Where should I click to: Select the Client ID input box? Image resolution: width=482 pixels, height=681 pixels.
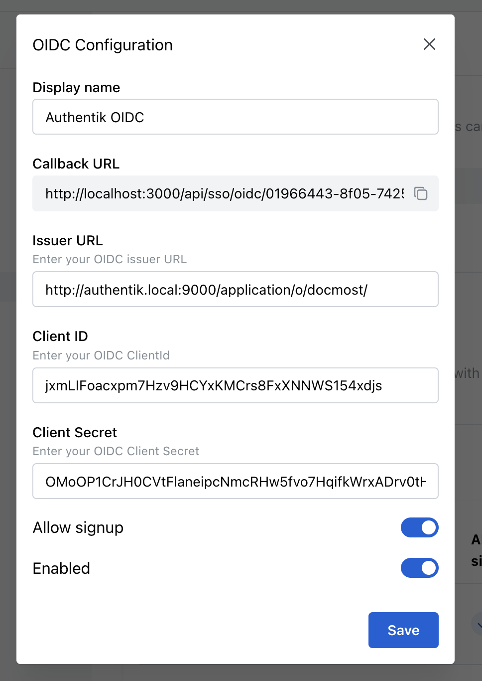pos(235,385)
